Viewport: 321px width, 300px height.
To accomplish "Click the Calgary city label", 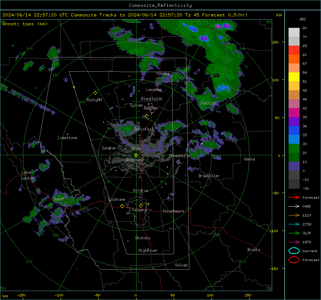I will [139, 210].
